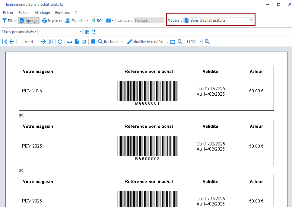This screenshot has height=207, width=292.
Task: Click PDV 2025 in the BAG00001 voucher
Action: (32, 91)
